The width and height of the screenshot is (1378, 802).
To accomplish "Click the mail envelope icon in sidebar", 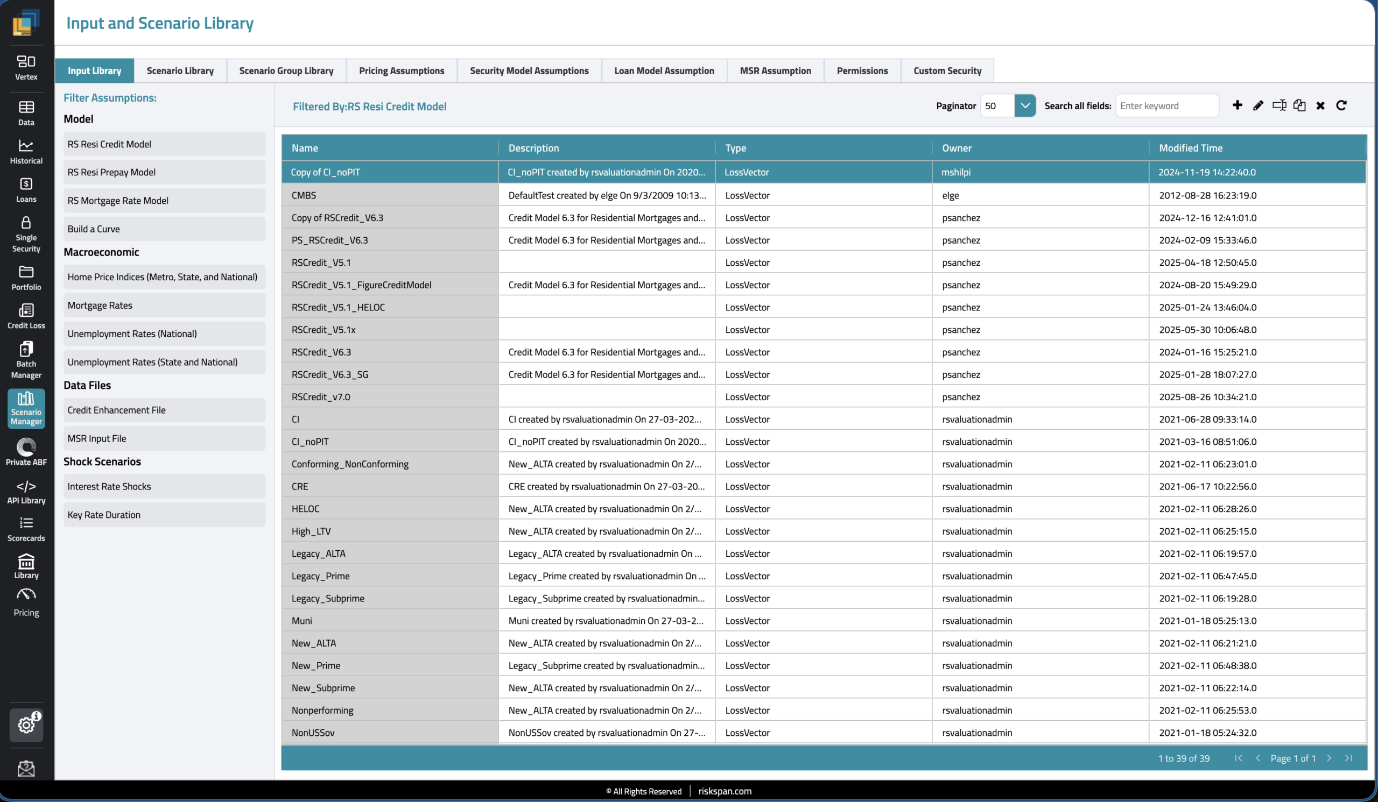I will [x=26, y=769].
